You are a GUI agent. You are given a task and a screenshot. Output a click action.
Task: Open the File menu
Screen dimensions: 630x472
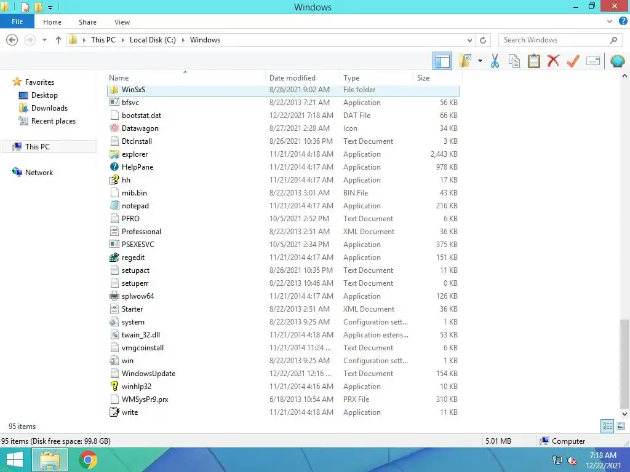(17, 22)
